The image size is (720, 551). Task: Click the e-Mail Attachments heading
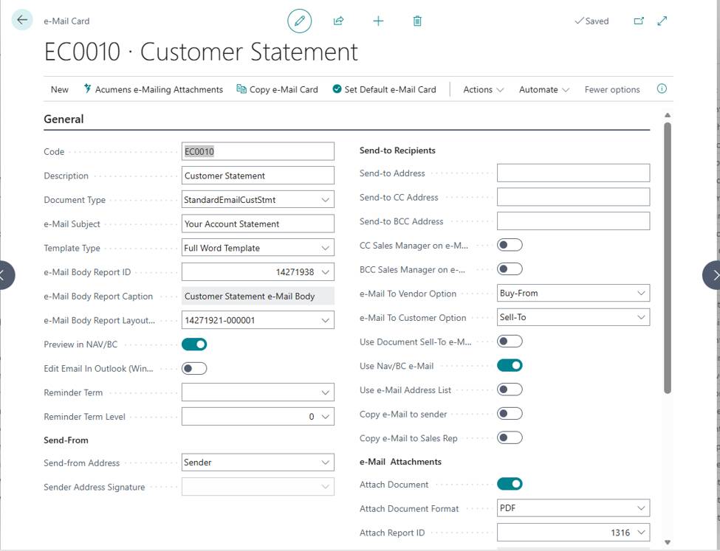[400, 462]
